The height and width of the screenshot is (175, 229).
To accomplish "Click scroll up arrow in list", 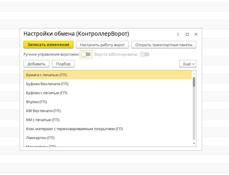I will [x=194, y=73].
